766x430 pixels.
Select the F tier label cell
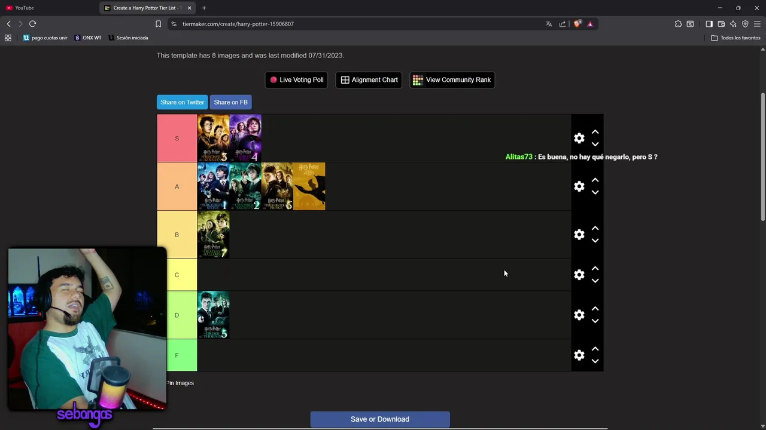177,355
